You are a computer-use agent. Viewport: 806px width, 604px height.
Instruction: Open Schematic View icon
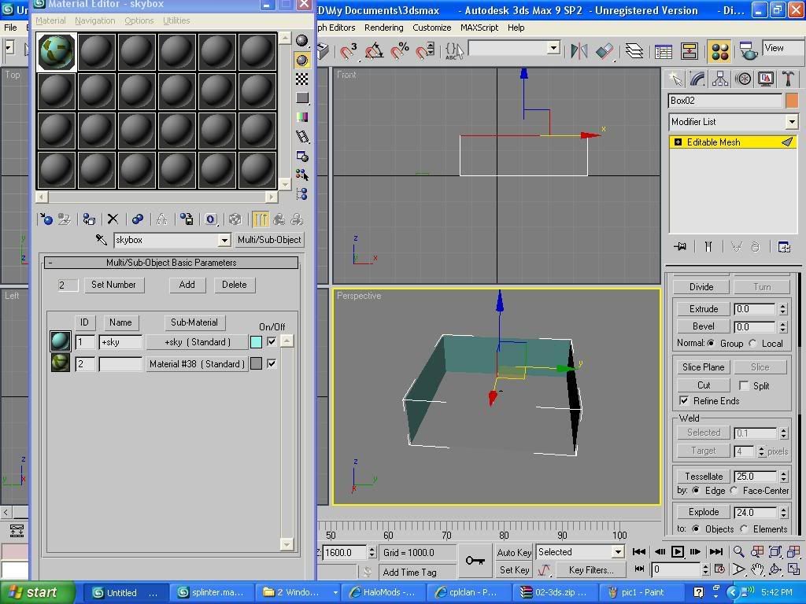coord(689,51)
